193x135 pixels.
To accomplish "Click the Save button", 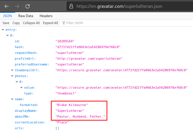I will tap(6, 23).
